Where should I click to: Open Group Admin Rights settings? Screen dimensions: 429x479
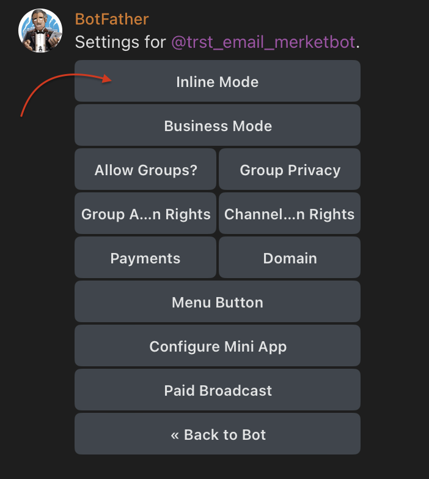click(145, 214)
